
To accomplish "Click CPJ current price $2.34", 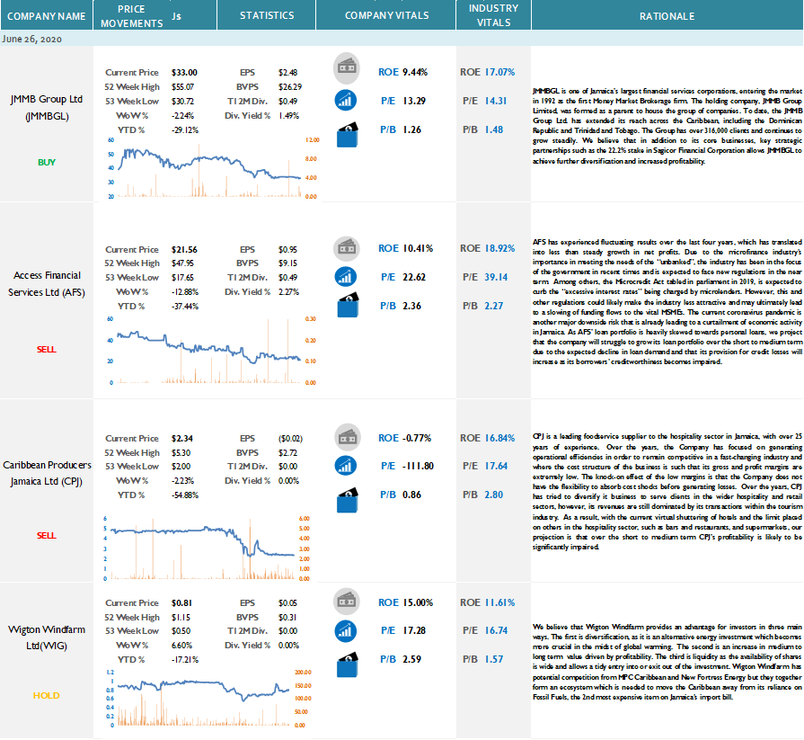I will [x=182, y=439].
